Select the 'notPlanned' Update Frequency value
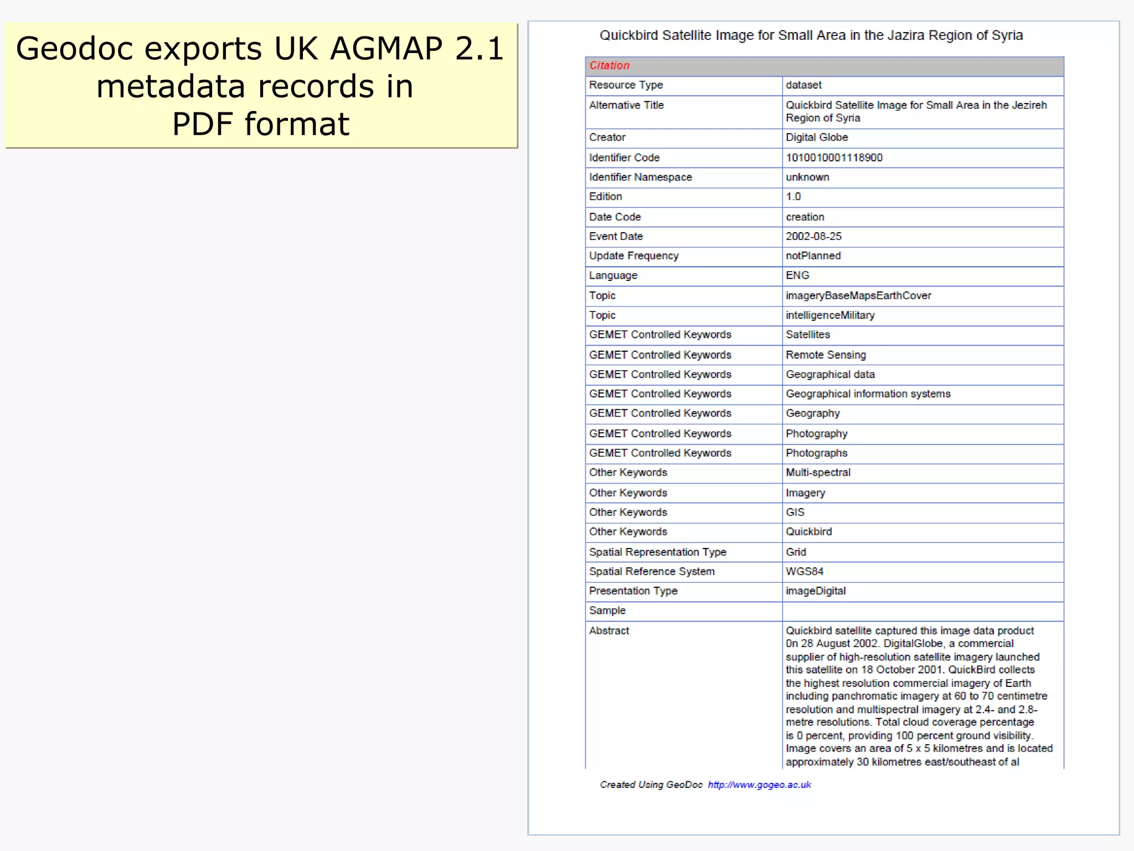 pos(813,256)
